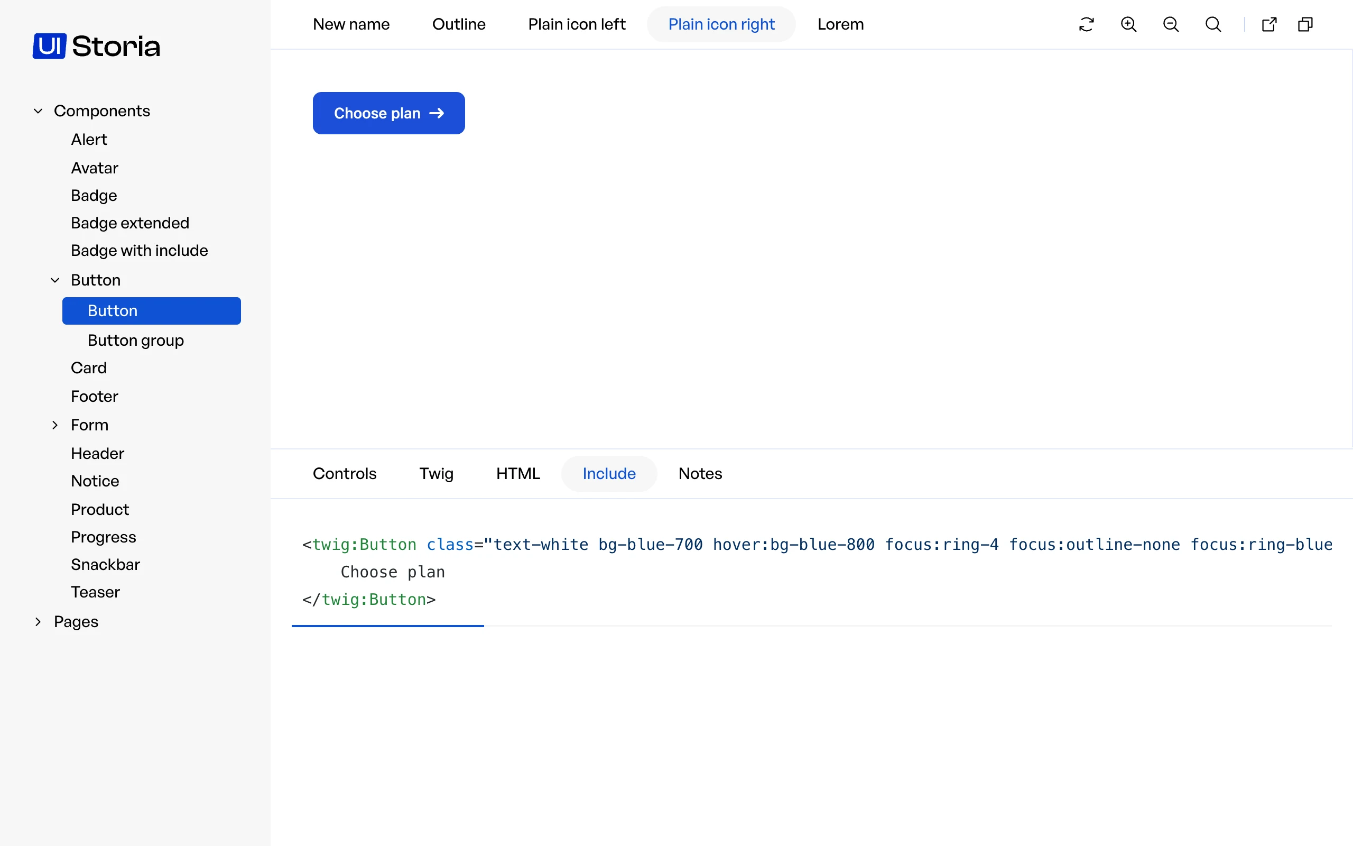
Task: Open the Snackbar component
Action: 105,564
